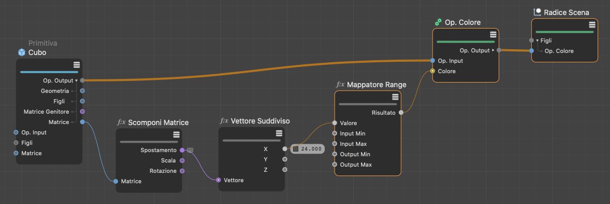This screenshot has height=204, width=610.
Task: Click the Mappatore Range node title
Action: click(x=377, y=85)
